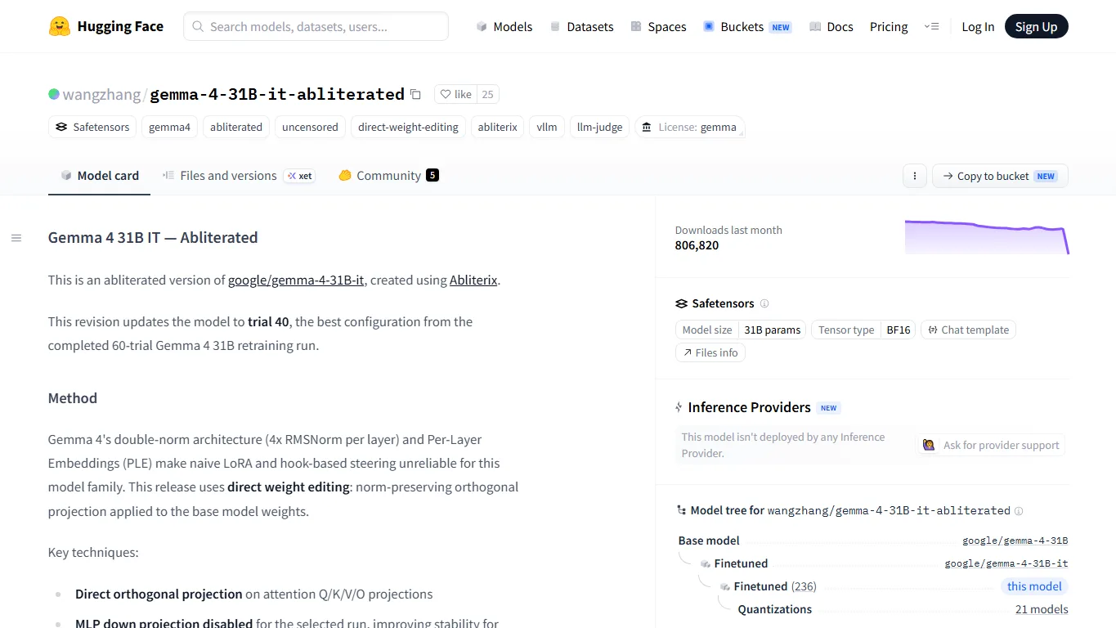The image size is (1116, 628).
Task: Like the model with the heart button
Action: (455, 94)
